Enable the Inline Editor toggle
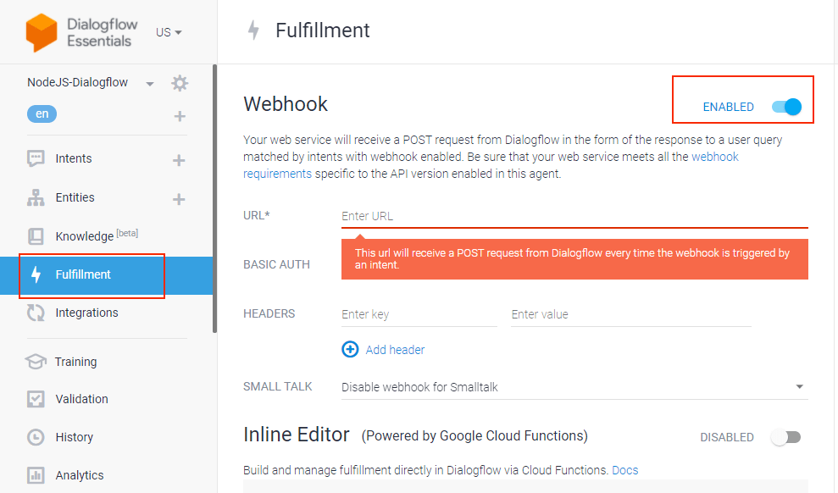Image resolution: width=838 pixels, height=493 pixels. point(785,437)
